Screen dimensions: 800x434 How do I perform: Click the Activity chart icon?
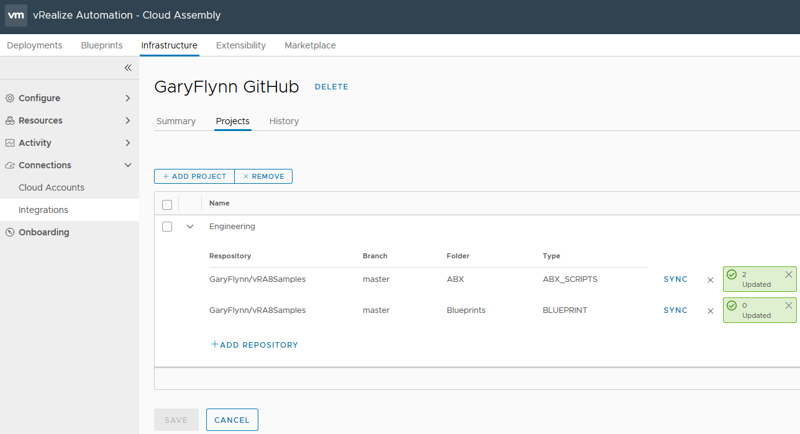coord(10,143)
